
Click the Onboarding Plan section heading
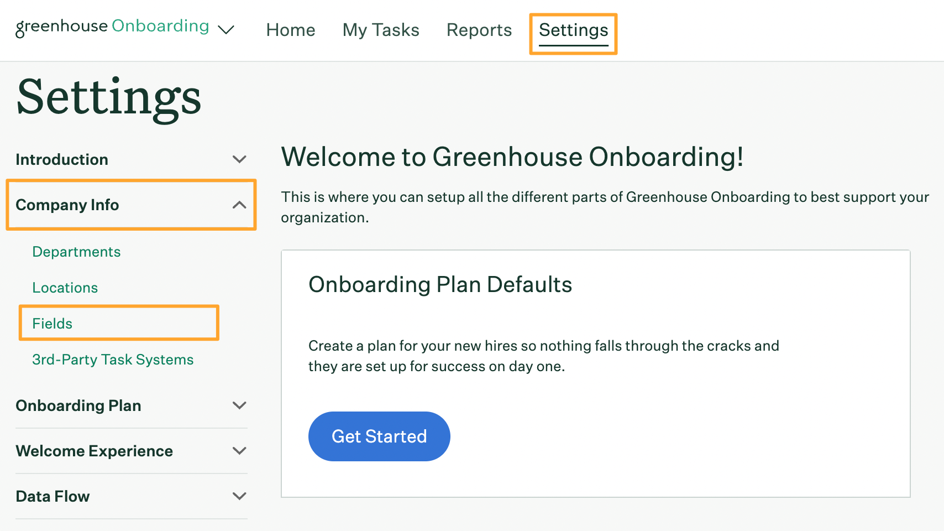tap(78, 405)
